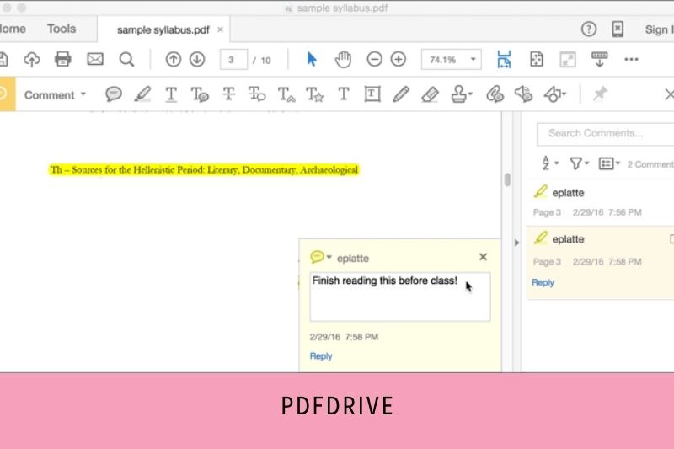Select the sample syllabus.pdf tab

click(163, 30)
